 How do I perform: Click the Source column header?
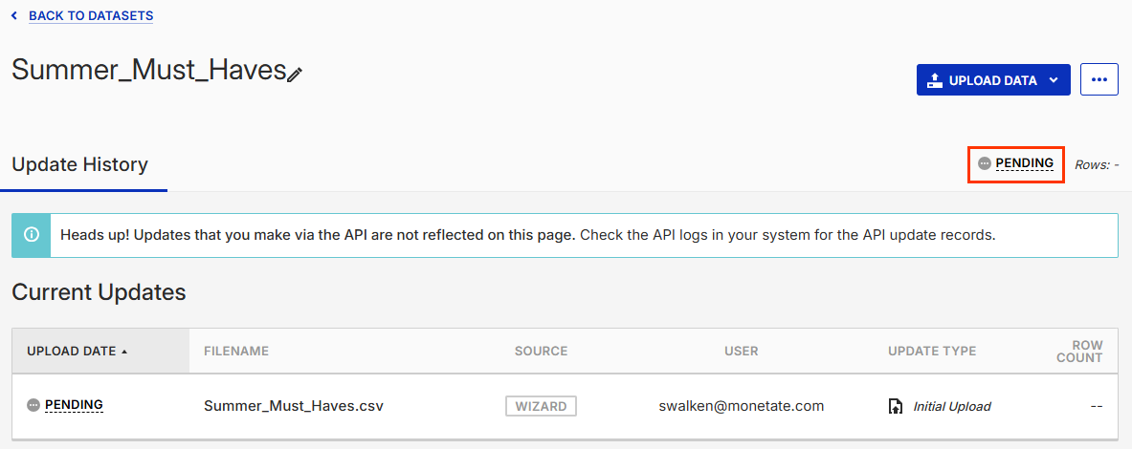[x=541, y=352]
